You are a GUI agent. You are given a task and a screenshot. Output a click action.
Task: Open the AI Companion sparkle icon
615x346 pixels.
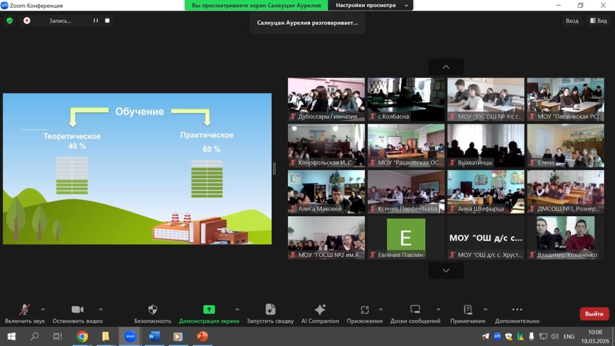coord(320,309)
